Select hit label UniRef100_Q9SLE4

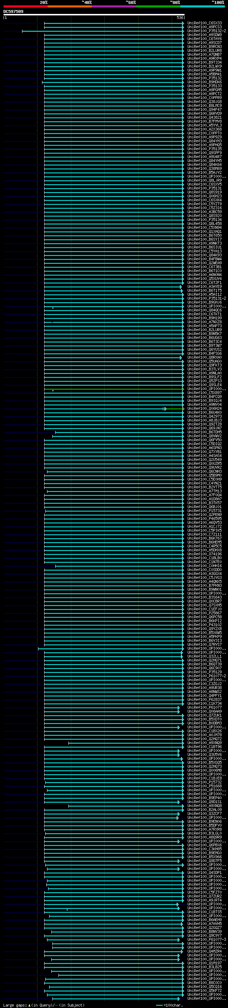(x=204, y=385)
